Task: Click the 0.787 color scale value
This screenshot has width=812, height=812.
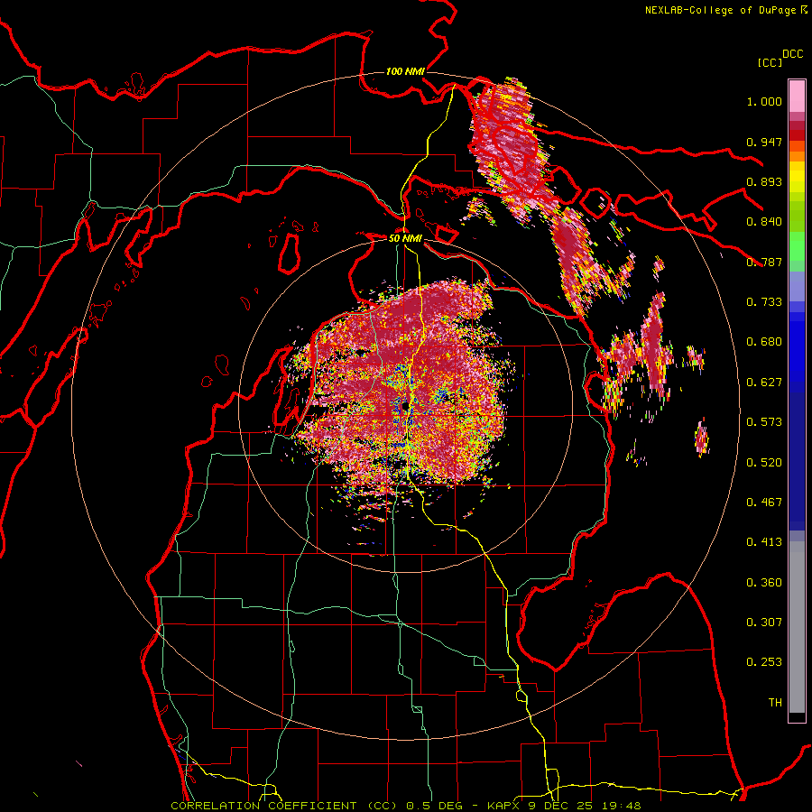Action: click(x=764, y=262)
